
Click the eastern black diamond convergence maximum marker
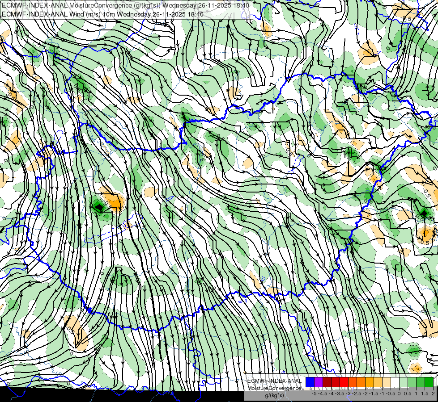[424, 214]
